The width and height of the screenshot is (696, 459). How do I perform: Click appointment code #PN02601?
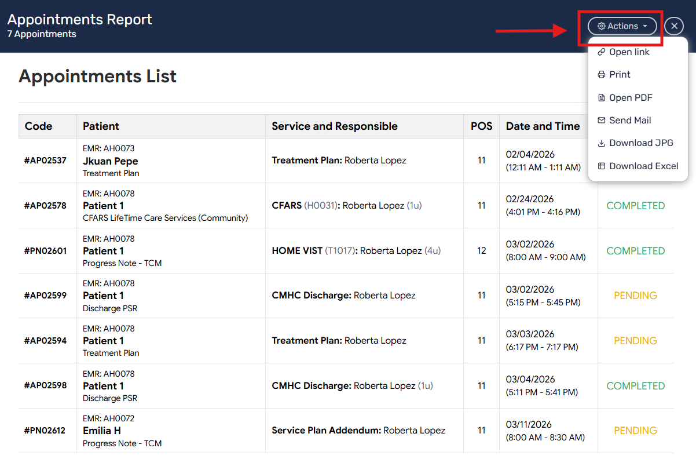[x=45, y=251]
